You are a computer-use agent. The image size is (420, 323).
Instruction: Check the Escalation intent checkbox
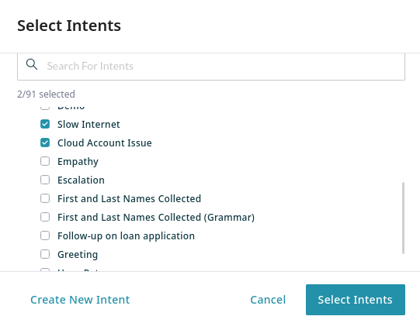(x=45, y=180)
